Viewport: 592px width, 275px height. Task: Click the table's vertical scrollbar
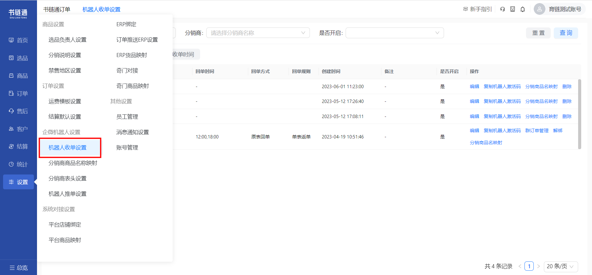pyautogui.click(x=580, y=114)
